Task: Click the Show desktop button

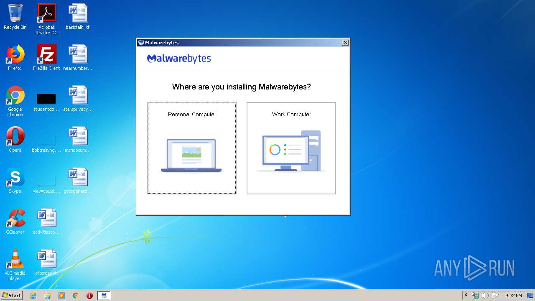Action: 530,296
